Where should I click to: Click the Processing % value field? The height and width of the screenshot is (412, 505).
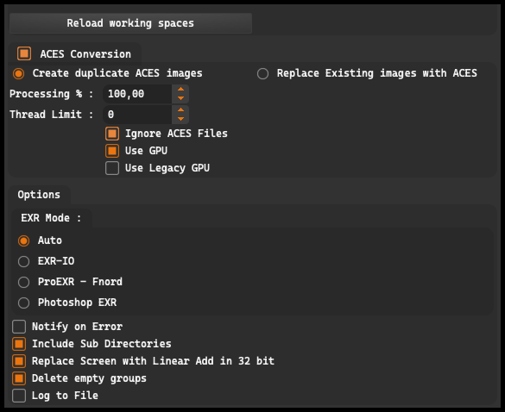(x=137, y=94)
